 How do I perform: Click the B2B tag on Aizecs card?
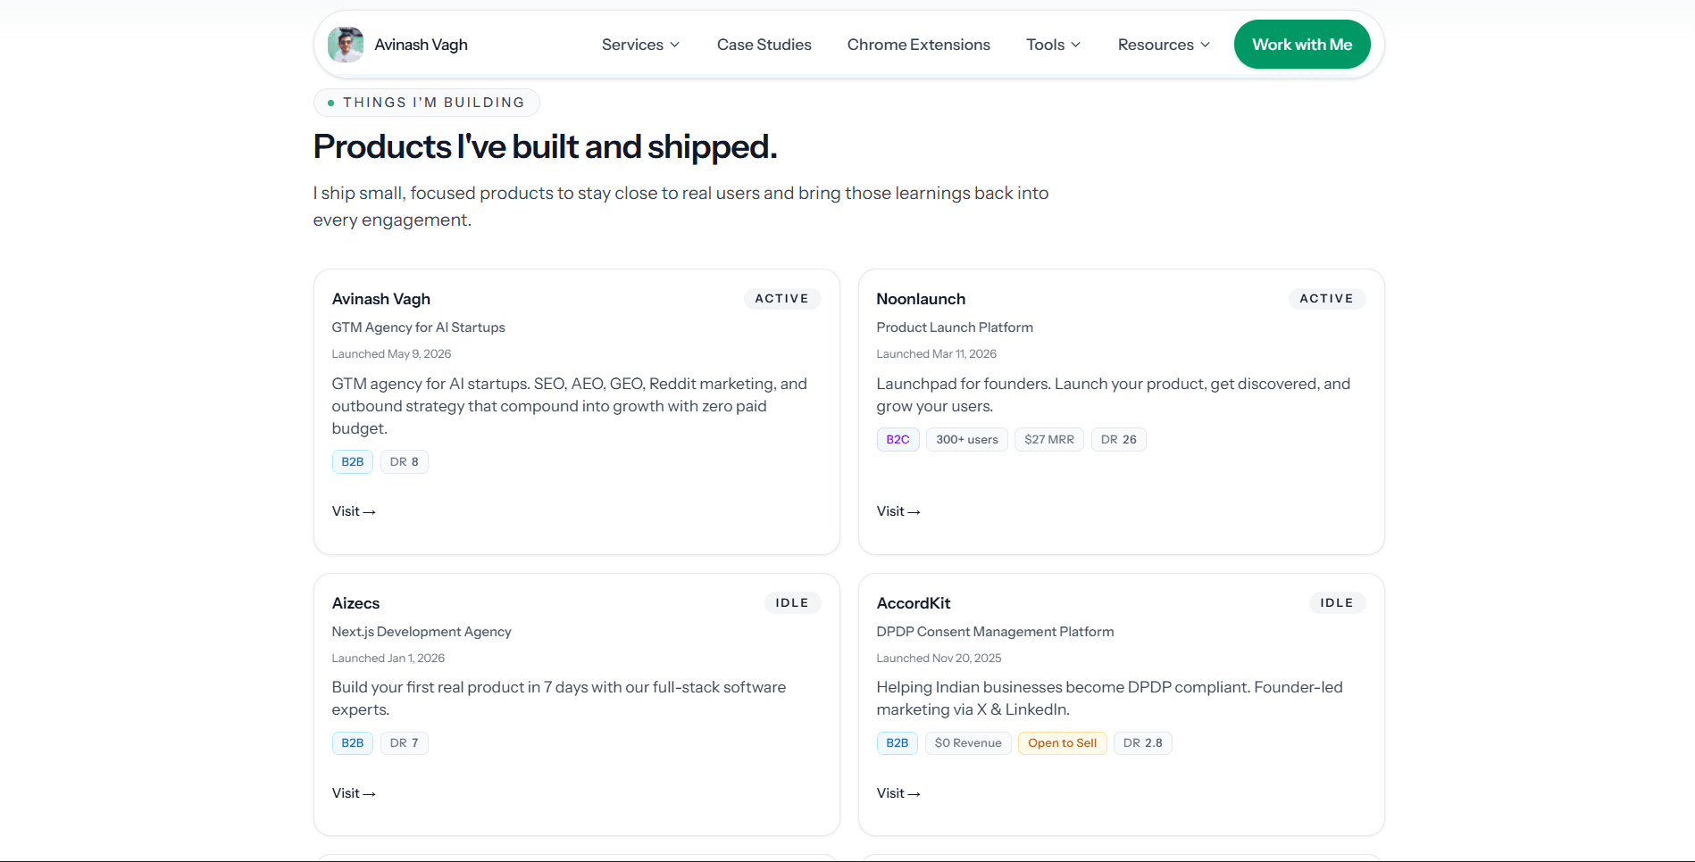coord(353,743)
